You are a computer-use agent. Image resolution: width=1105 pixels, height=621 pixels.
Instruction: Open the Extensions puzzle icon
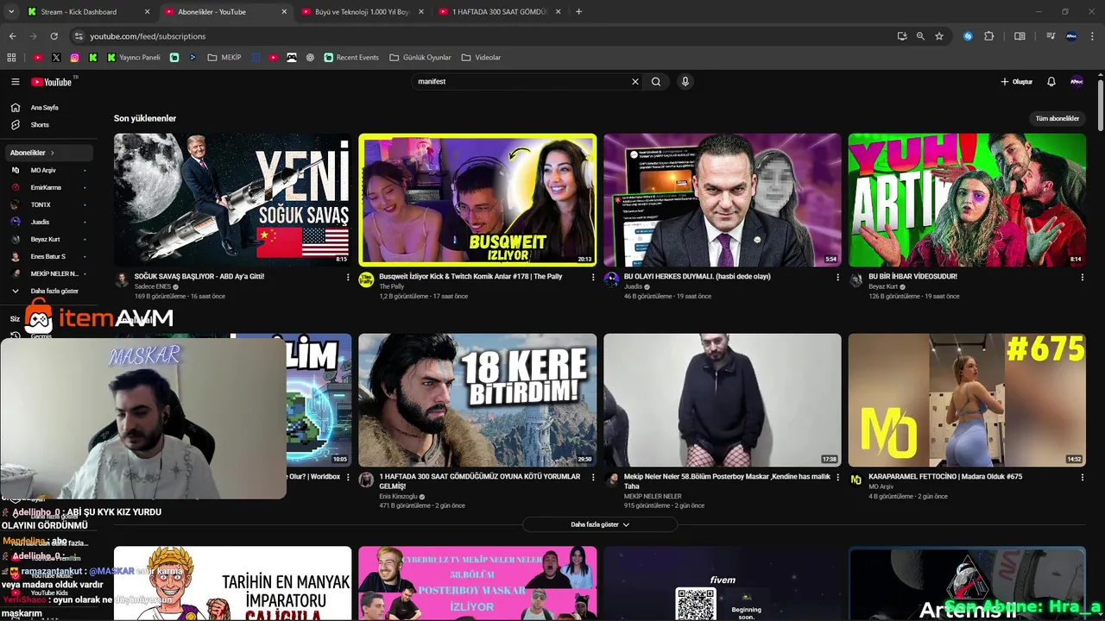pos(989,36)
